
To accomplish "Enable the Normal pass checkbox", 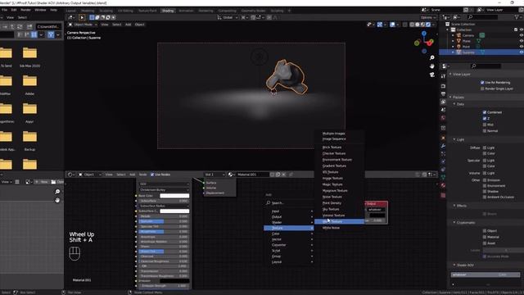I will coord(485,131).
